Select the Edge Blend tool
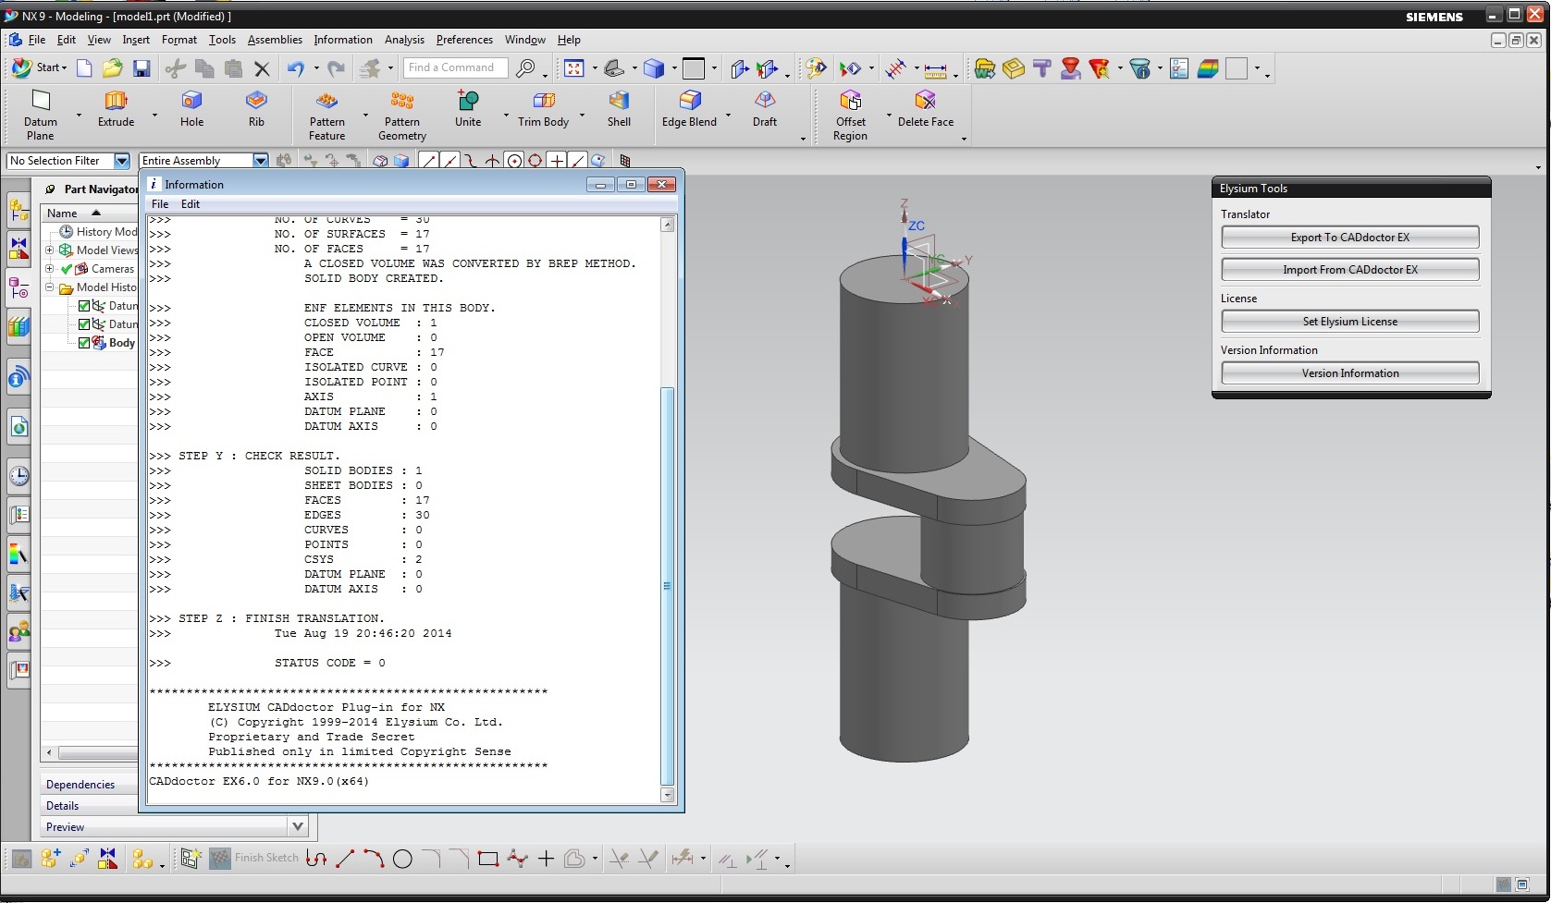Screen dimensions: 1551x903 click(x=689, y=109)
